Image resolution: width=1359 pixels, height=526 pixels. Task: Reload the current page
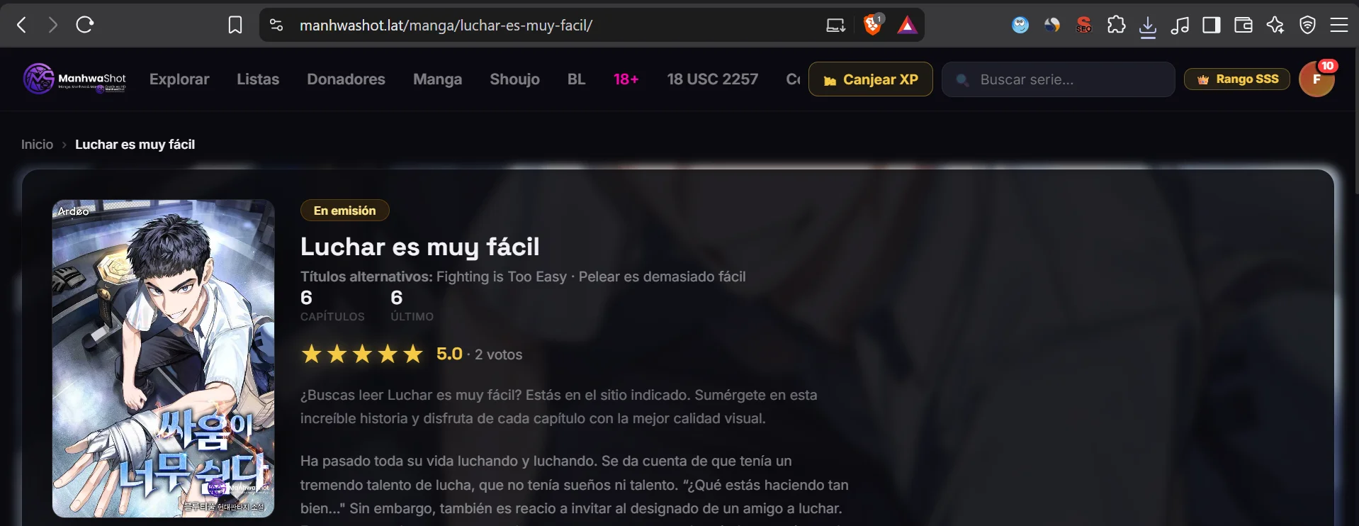(85, 26)
